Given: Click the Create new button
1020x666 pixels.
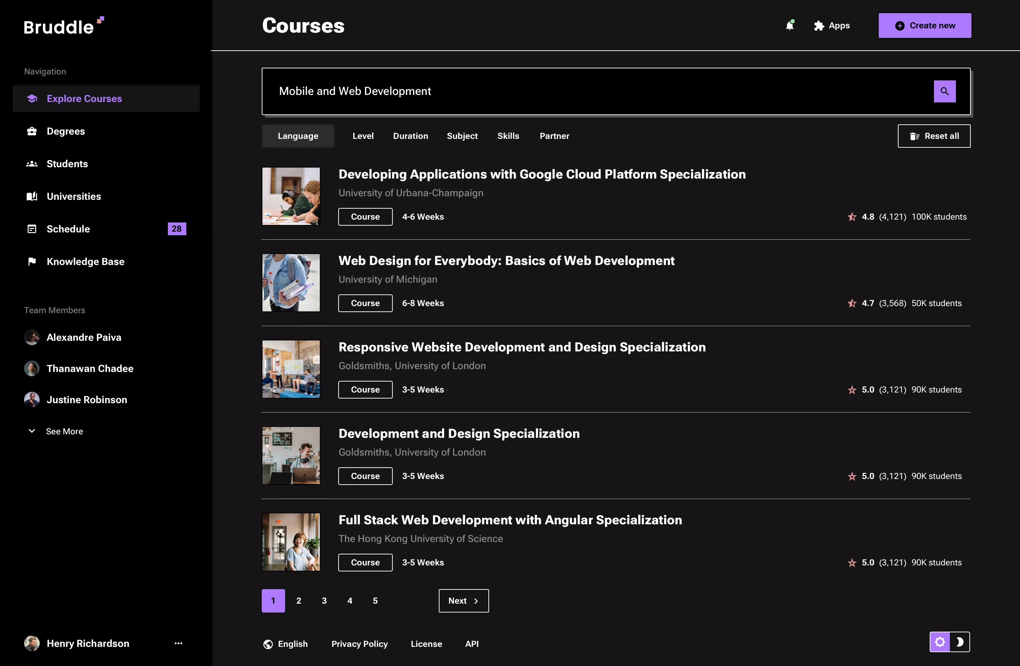Looking at the screenshot, I should 925,25.
